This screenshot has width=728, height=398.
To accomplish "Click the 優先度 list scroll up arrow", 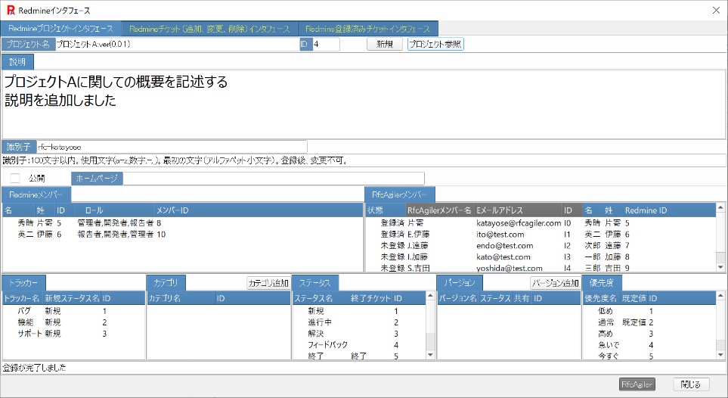I will 720,296.
